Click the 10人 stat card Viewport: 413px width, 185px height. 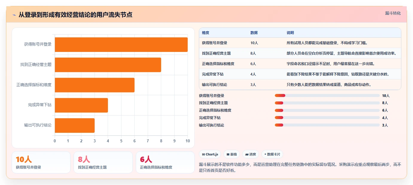[41, 162]
